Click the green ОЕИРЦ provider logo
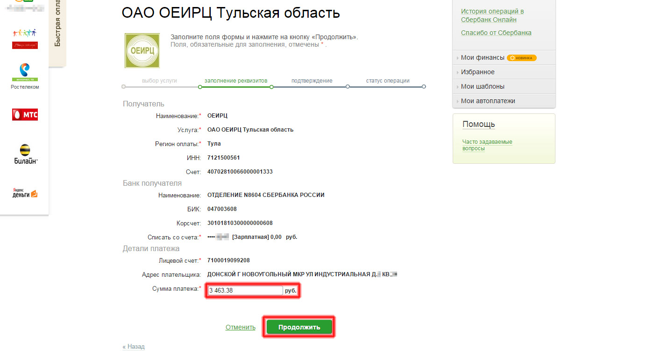 [x=142, y=50]
